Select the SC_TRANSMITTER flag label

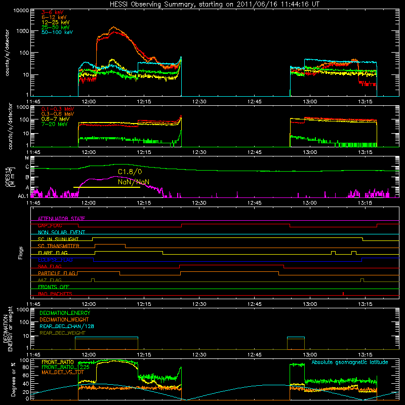pos(59,246)
